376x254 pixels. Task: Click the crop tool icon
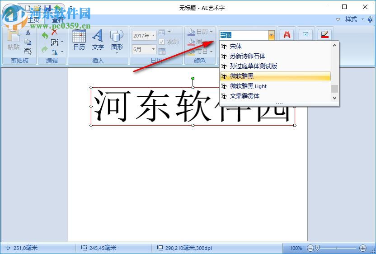[x=305, y=34]
